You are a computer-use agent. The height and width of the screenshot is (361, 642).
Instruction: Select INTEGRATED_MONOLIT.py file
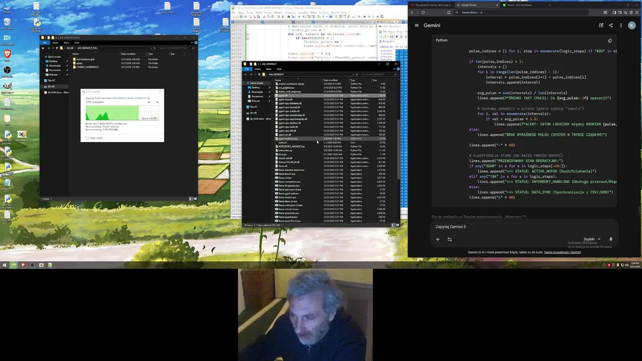point(290,146)
